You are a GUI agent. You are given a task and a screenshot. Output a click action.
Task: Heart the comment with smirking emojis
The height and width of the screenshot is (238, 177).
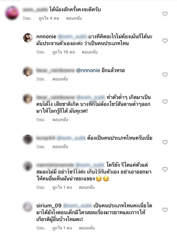click(x=165, y=169)
